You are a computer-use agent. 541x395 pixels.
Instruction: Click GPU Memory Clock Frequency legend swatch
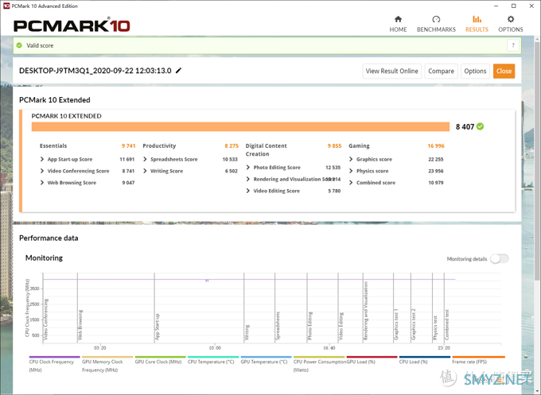[107, 357]
